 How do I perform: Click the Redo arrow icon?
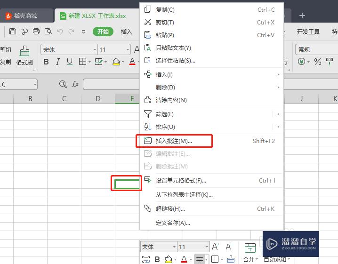pos(72,32)
